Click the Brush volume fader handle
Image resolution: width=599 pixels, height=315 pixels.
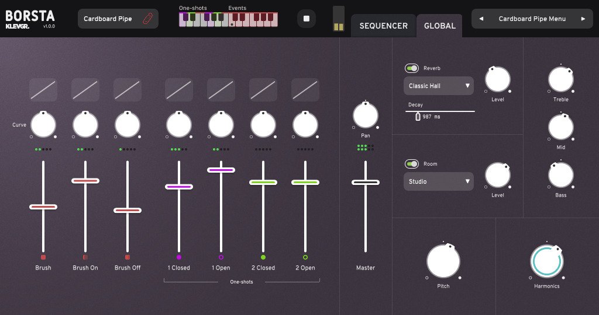[x=43, y=207]
